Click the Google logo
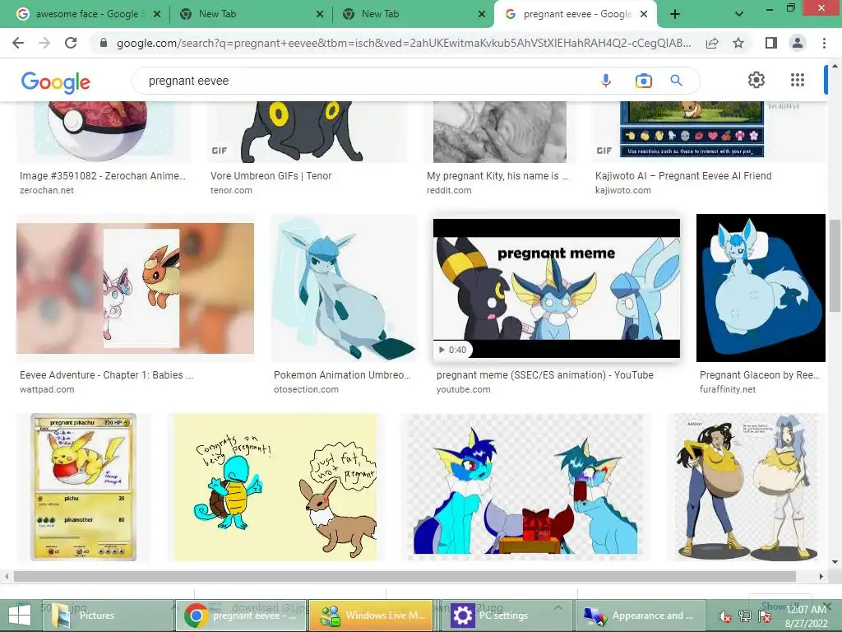Viewport: 842px width, 632px height. 55,82
